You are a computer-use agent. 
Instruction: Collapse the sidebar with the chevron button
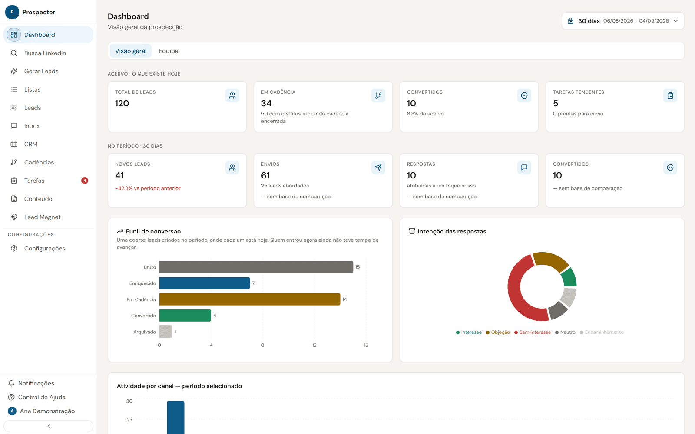(x=49, y=426)
